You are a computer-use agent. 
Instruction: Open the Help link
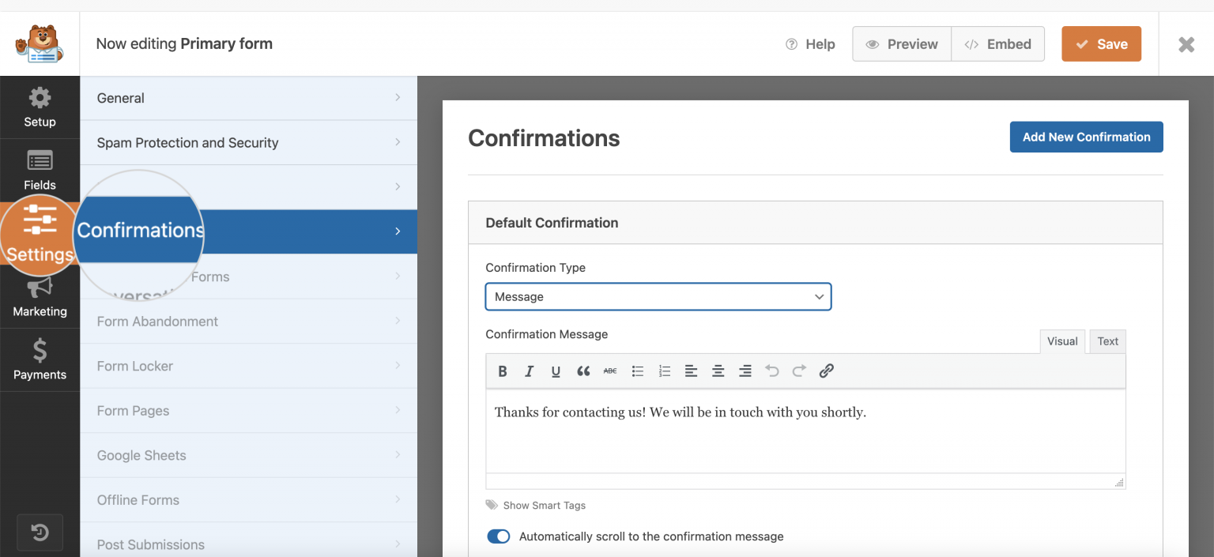click(810, 44)
